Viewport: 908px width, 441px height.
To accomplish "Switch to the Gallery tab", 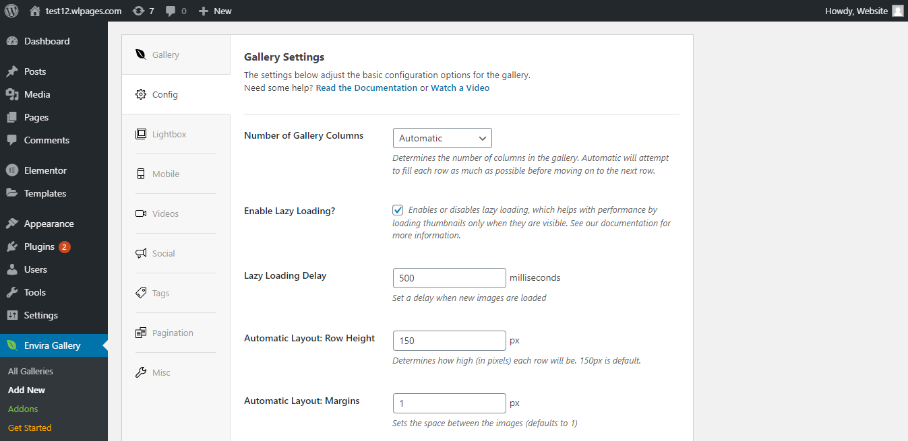I will (176, 55).
